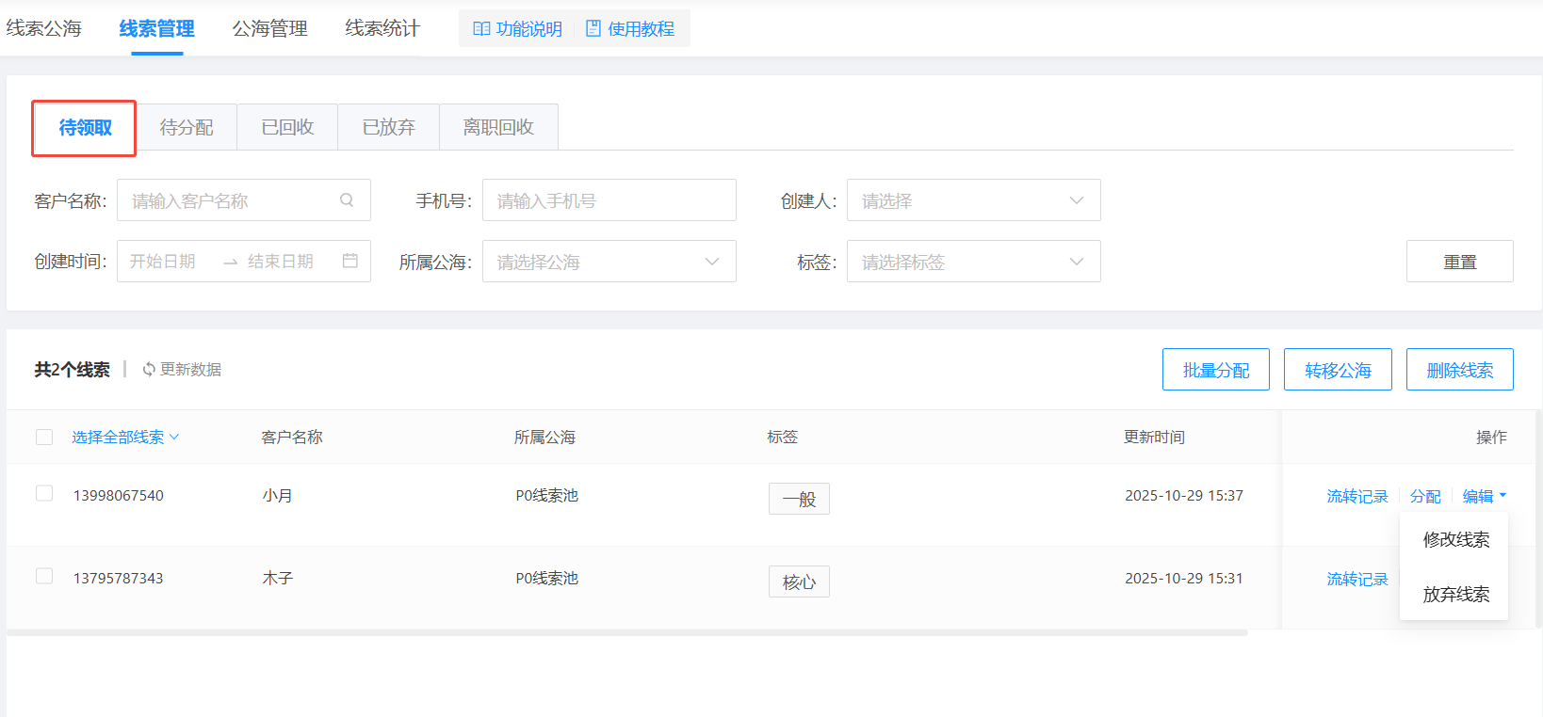This screenshot has height=717, width=1543.
Task: Click the refresh data icon
Action: pyautogui.click(x=149, y=370)
